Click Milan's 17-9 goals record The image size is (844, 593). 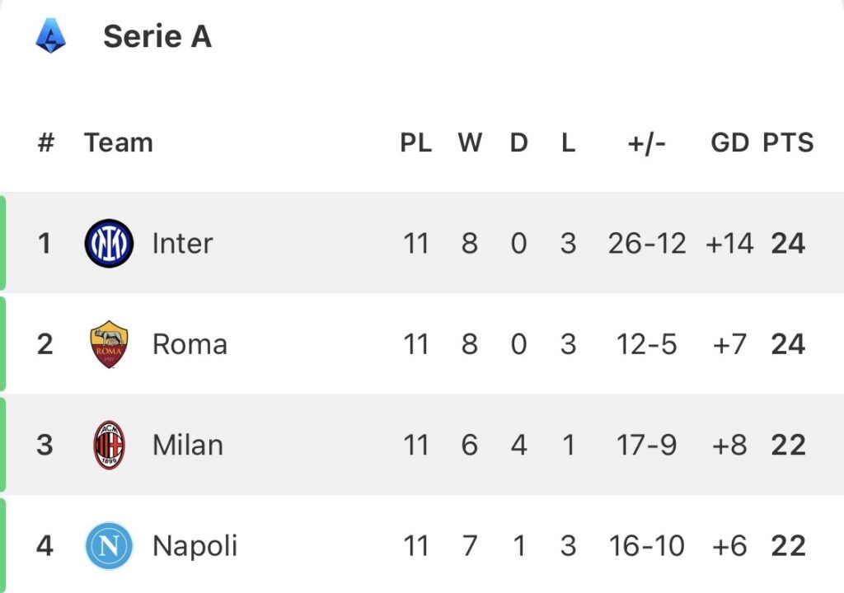point(647,445)
